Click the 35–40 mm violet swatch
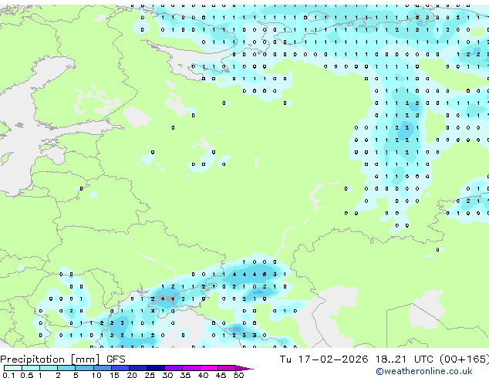The height and width of the screenshot is (378, 489). pos(191,368)
